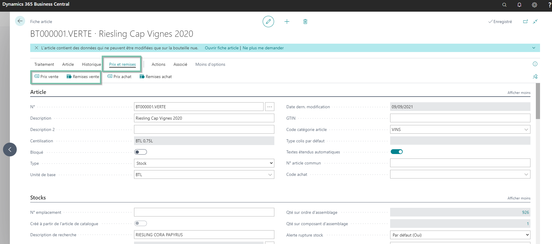Image resolution: width=552 pixels, height=244 pixels.
Task: Toggle Créé à partir de l'article de catalogue
Action: 141,223
